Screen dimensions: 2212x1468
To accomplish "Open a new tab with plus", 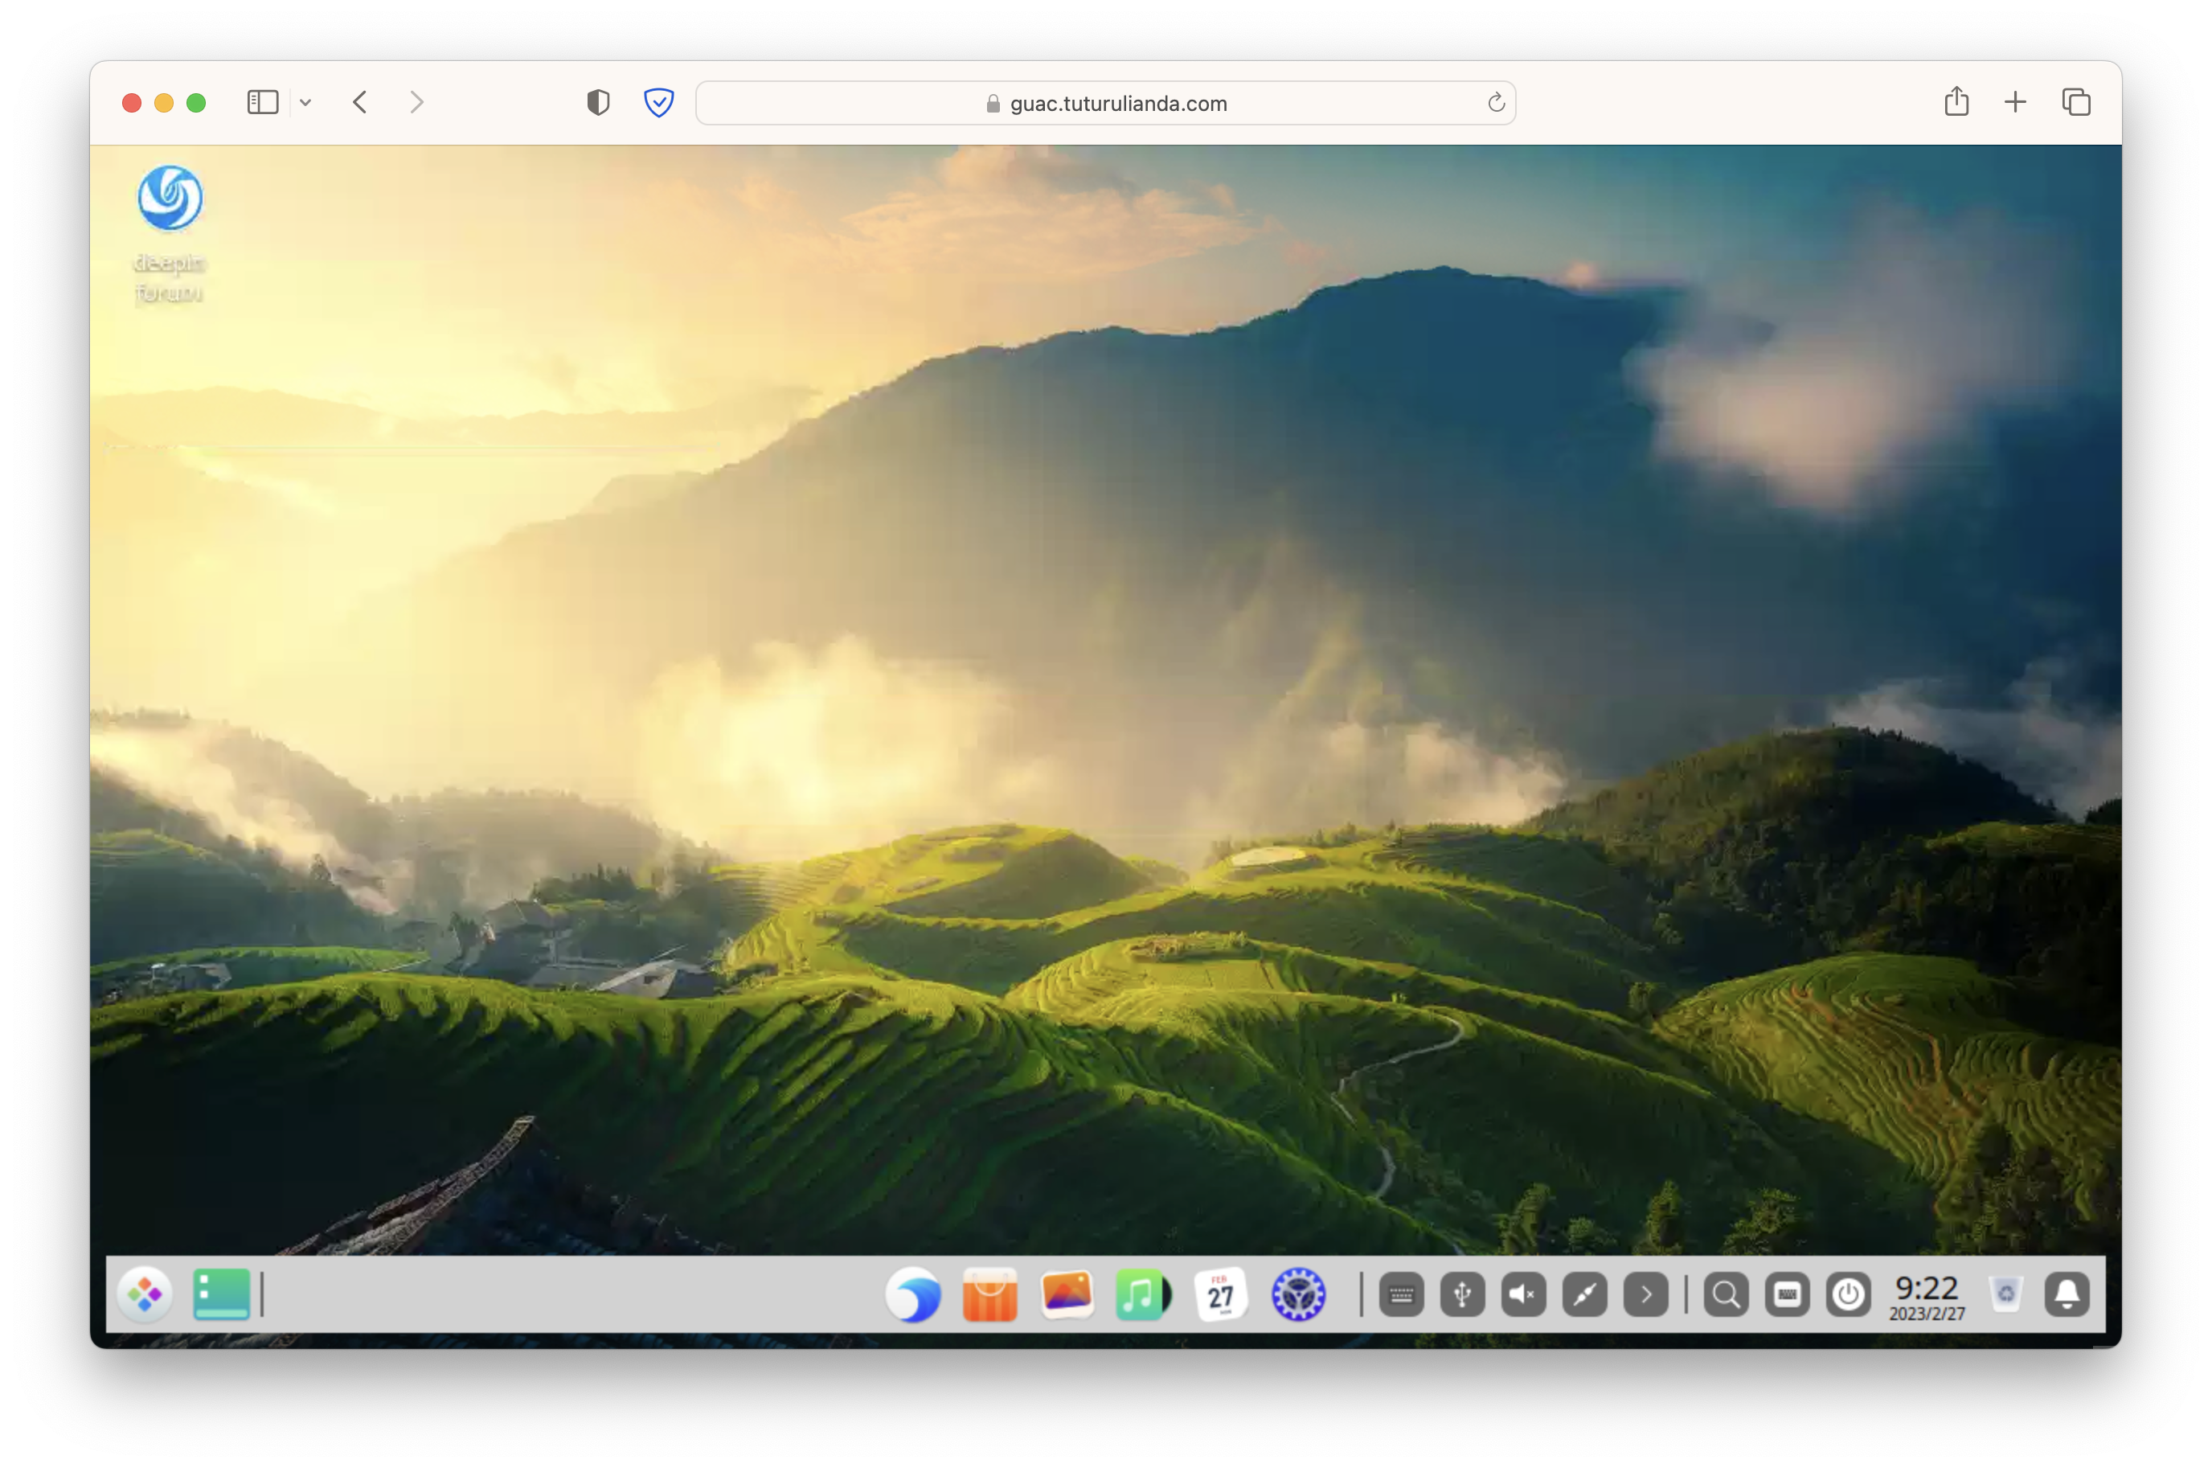I will coord(2015,102).
